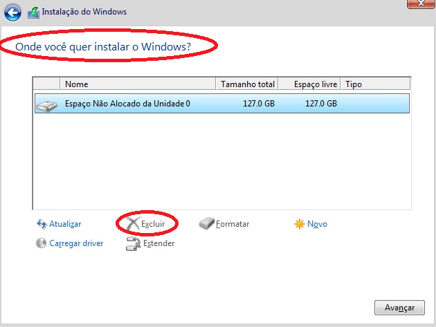Click the Estender drives icon
The width and height of the screenshot is (436, 327).
coord(133,243)
